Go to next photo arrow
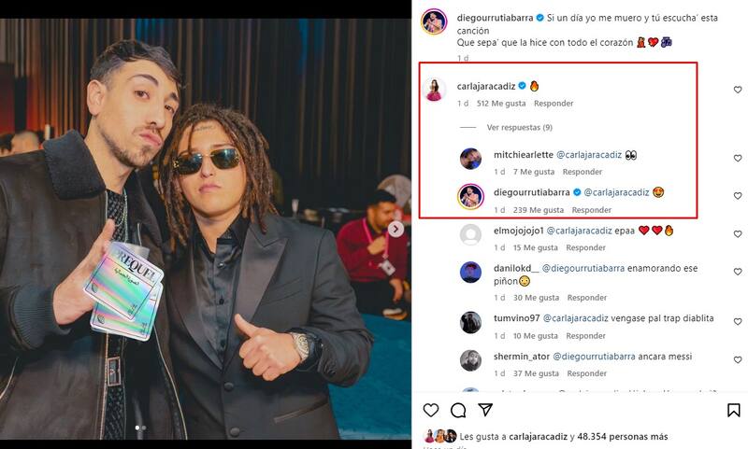748x449 pixels. point(396,229)
